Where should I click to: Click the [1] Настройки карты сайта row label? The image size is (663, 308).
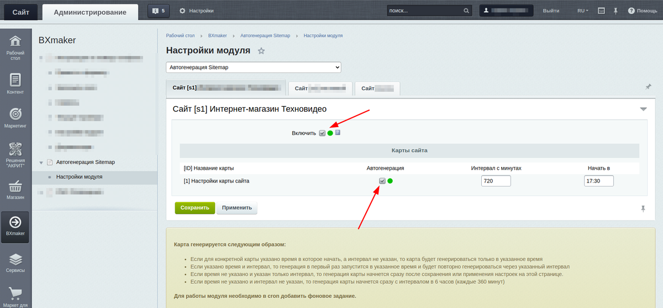(217, 181)
